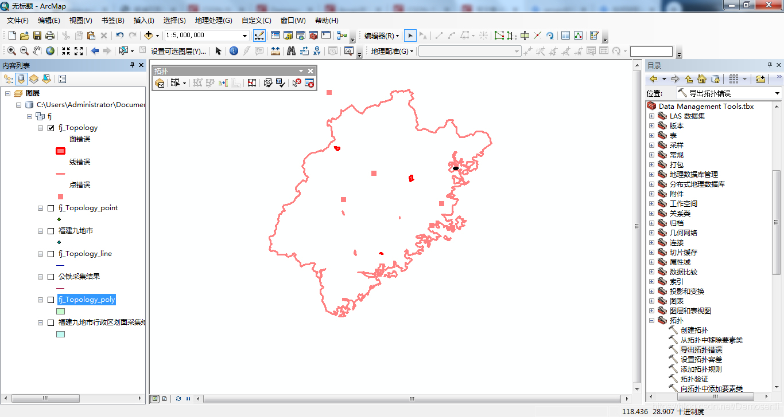Expand the LAS 数据集 toolset
This screenshot has height=417, width=784.
[651, 116]
